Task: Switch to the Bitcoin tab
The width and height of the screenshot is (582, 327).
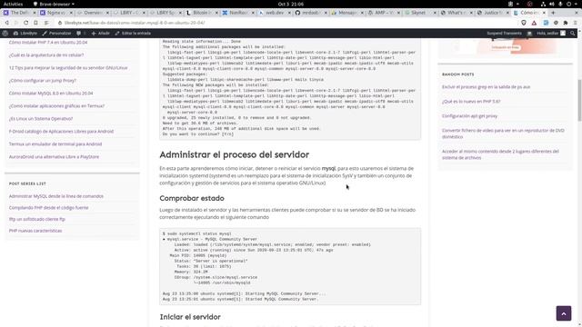Action: pos(202,13)
